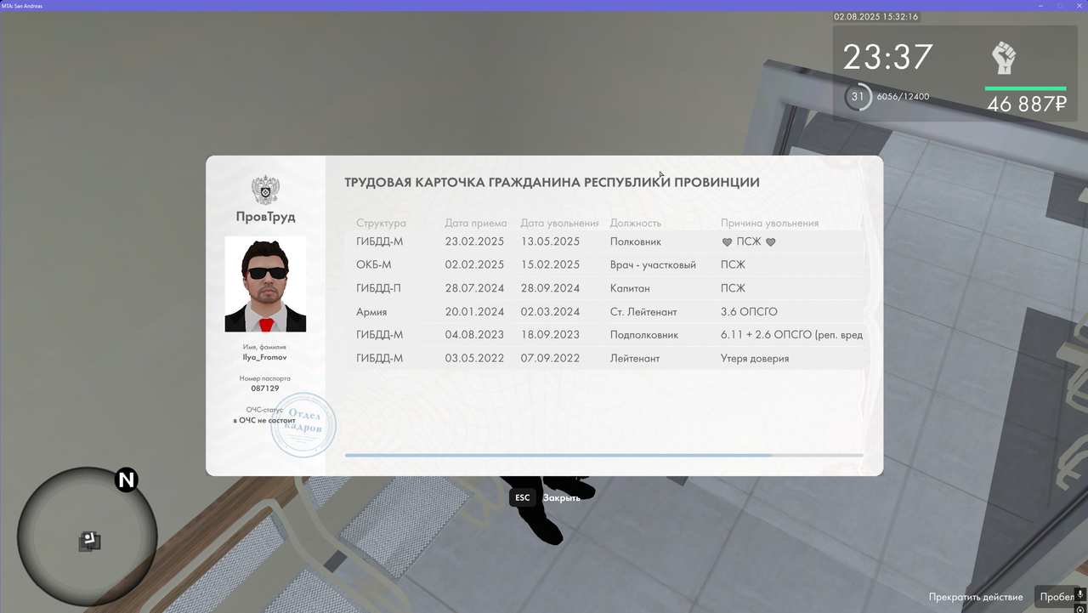Click the raised fist weapon icon
This screenshot has width=1088, height=613.
tap(1004, 58)
